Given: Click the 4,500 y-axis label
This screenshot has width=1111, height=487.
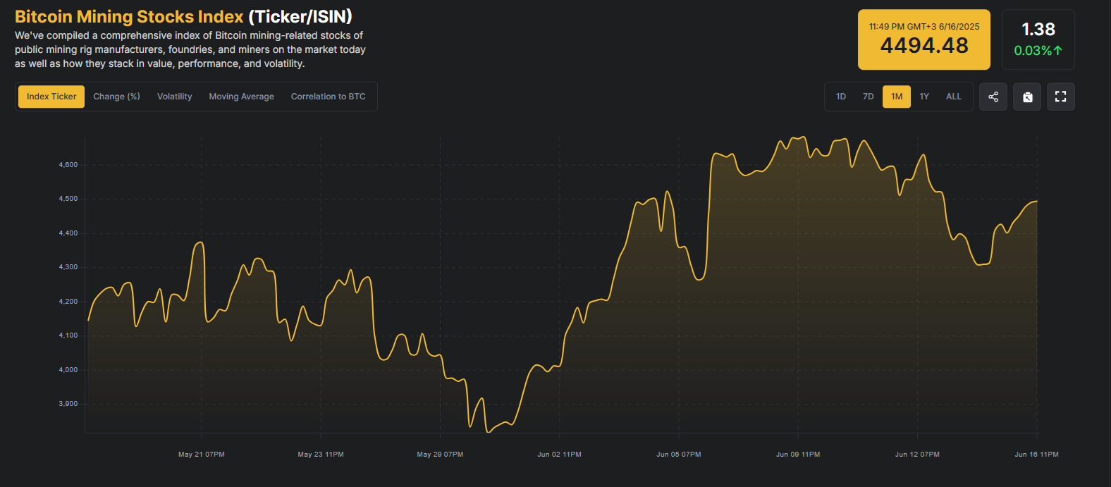Looking at the screenshot, I should tap(68, 199).
